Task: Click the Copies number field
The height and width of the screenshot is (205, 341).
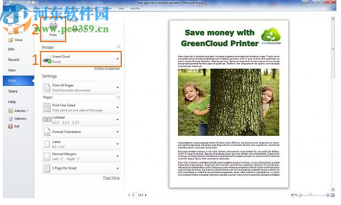Action: point(91,29)
